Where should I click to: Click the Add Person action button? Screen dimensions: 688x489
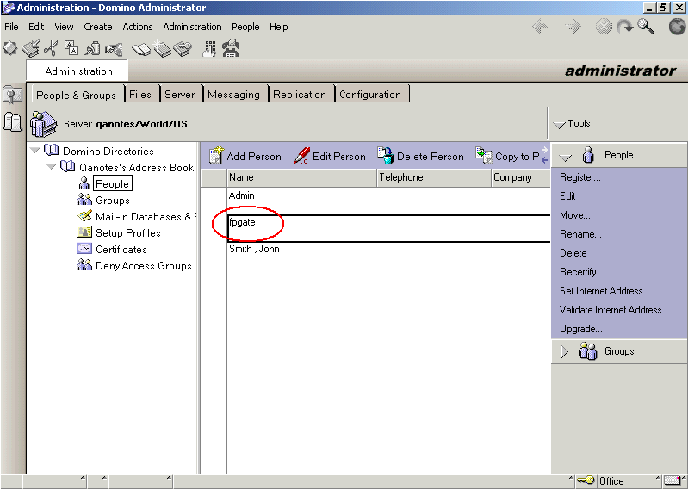pos(245,157)
